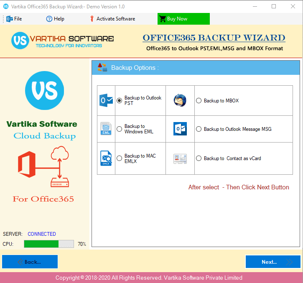Image resolution: width=303 pixels, height=283 pixels.
Task: Click the OFFICE365 BACKUP WIZARD title link
Action: click(214, 38)
